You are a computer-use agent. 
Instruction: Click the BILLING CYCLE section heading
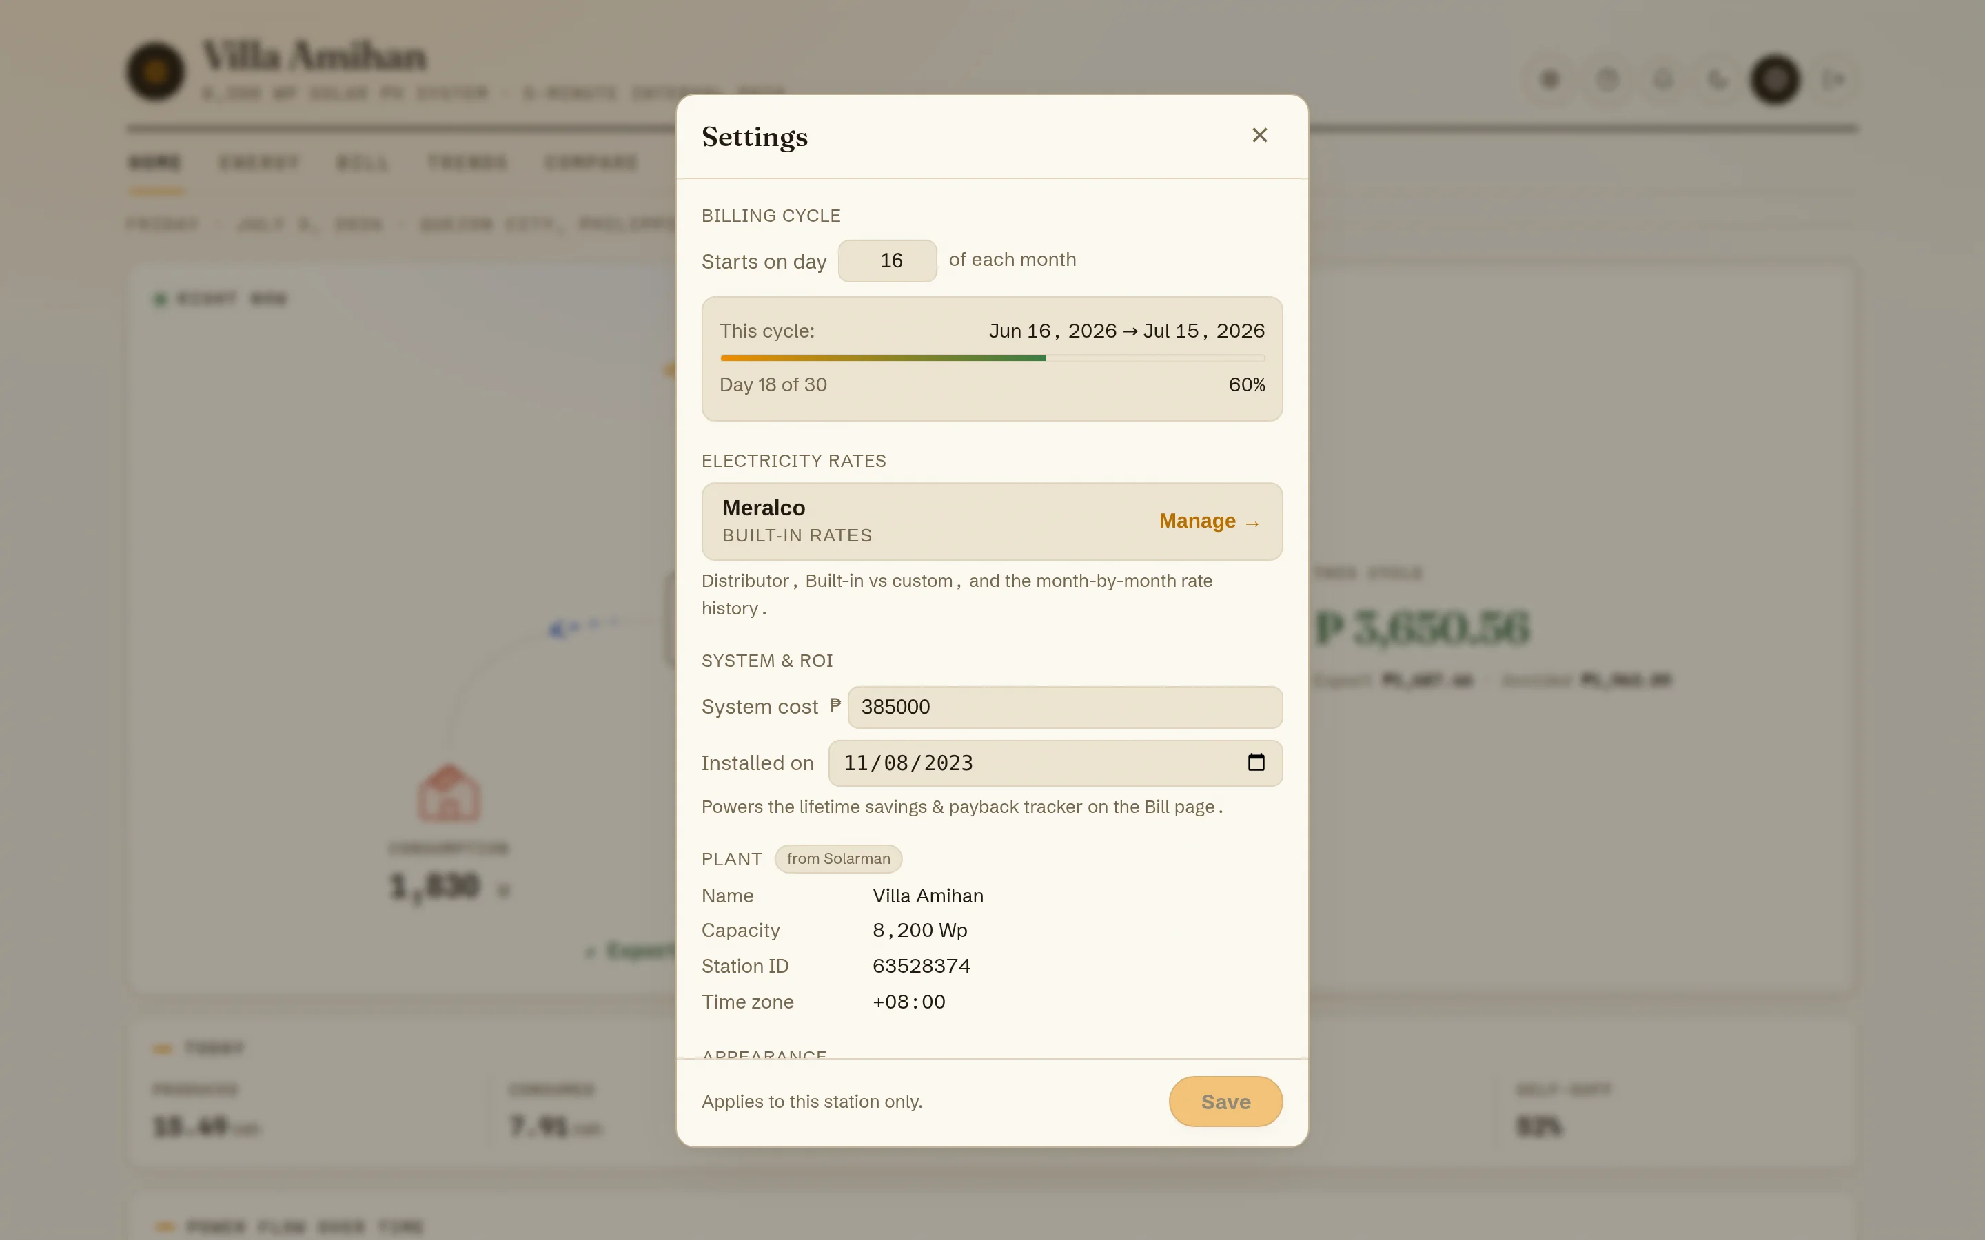[x=770, y=216]
